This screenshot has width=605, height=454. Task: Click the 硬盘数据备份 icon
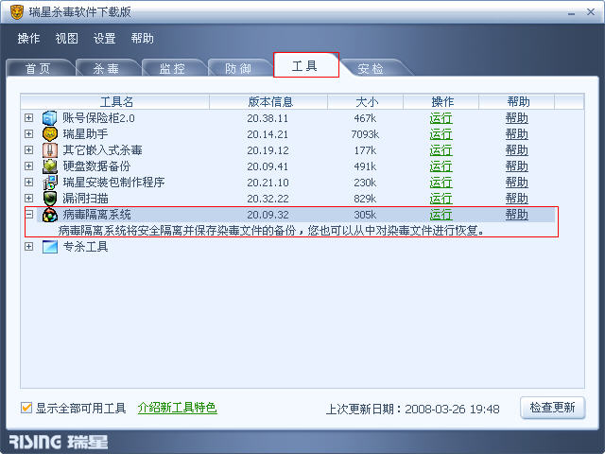50,166
